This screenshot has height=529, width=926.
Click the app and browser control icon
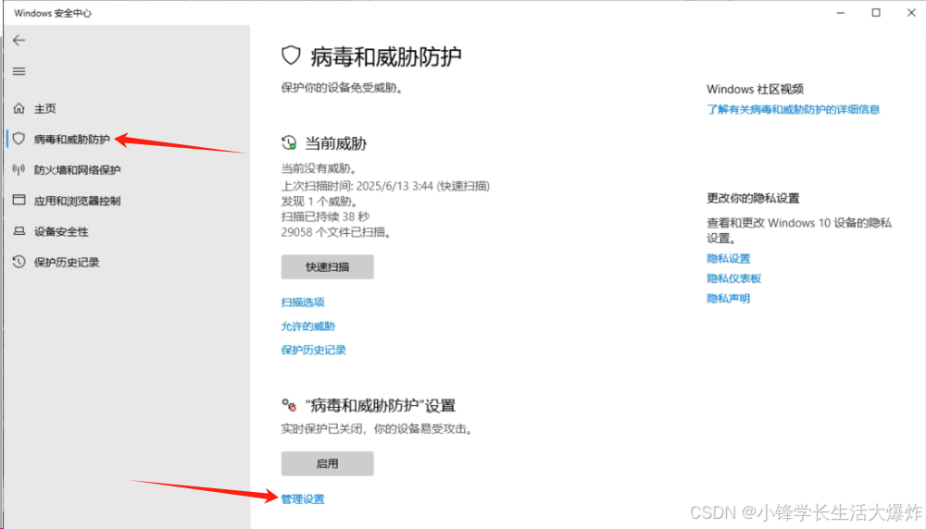(19, 200)
